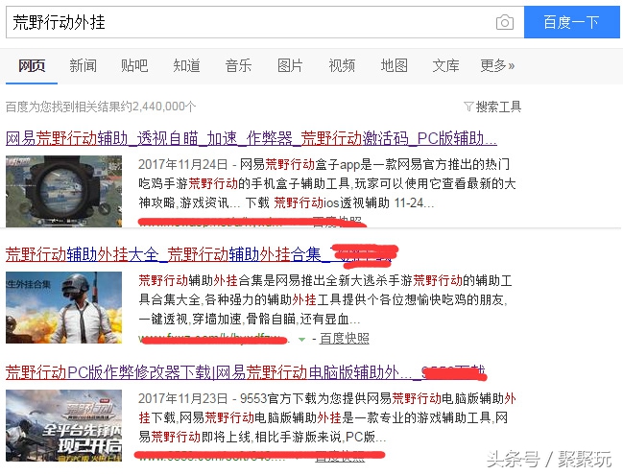Open result titled 网易荒野行动辅助_透视自瞄
Screen dimensions: 623x475
[252, 138]
